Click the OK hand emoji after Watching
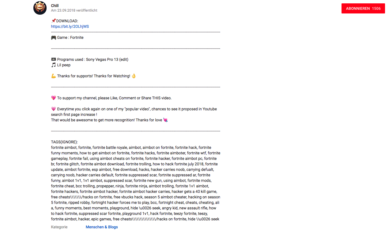389x232 pixels. click(134, 76)
